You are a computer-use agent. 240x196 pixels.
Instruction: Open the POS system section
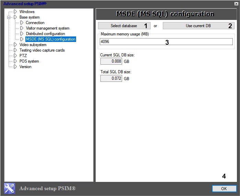tap(29, 61)
